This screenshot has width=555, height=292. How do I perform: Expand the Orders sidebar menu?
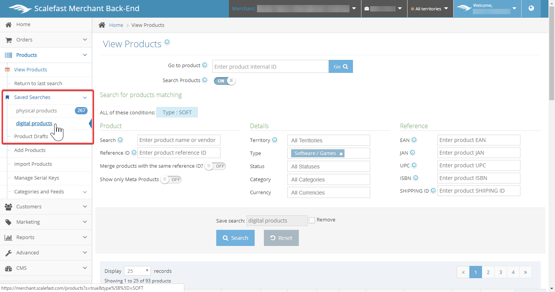pyautogui.click(x=46, y=40)
